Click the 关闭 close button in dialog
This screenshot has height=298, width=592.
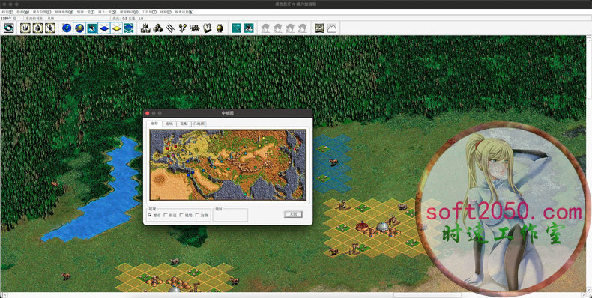(293, 214)
